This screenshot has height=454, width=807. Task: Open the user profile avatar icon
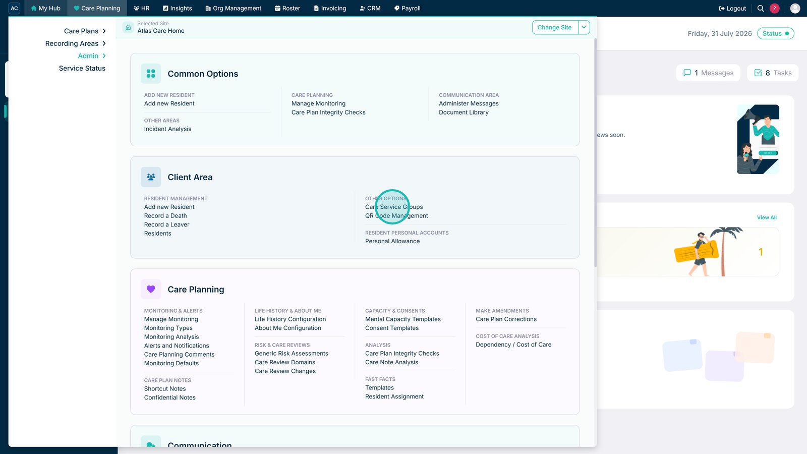(795, 8)
